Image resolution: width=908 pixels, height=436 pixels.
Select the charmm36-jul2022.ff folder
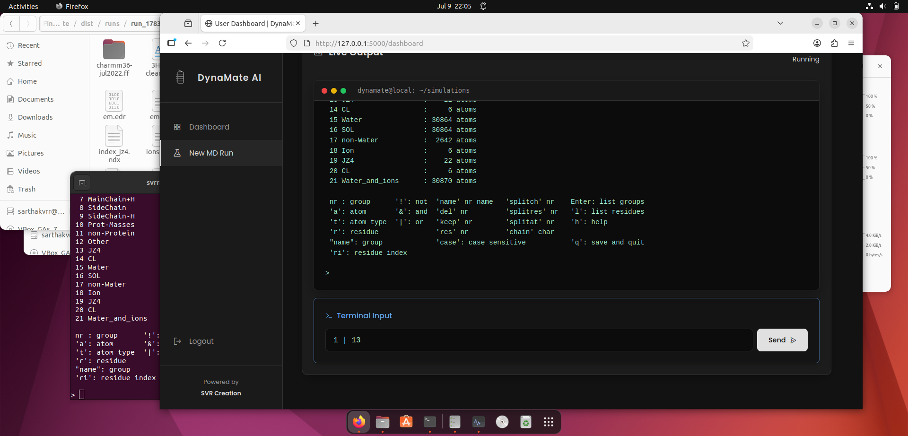point(114,57)
